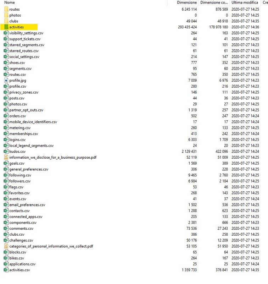
Task: Click the comments.csv size 73 536
Action: click(x=191, y=228)
